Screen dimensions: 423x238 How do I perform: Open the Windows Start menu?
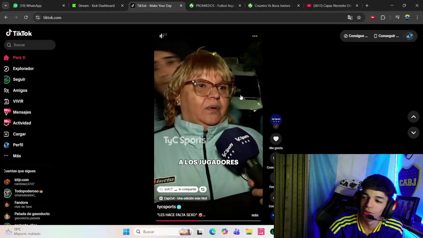pyautogui.click(x=126, y=232)
